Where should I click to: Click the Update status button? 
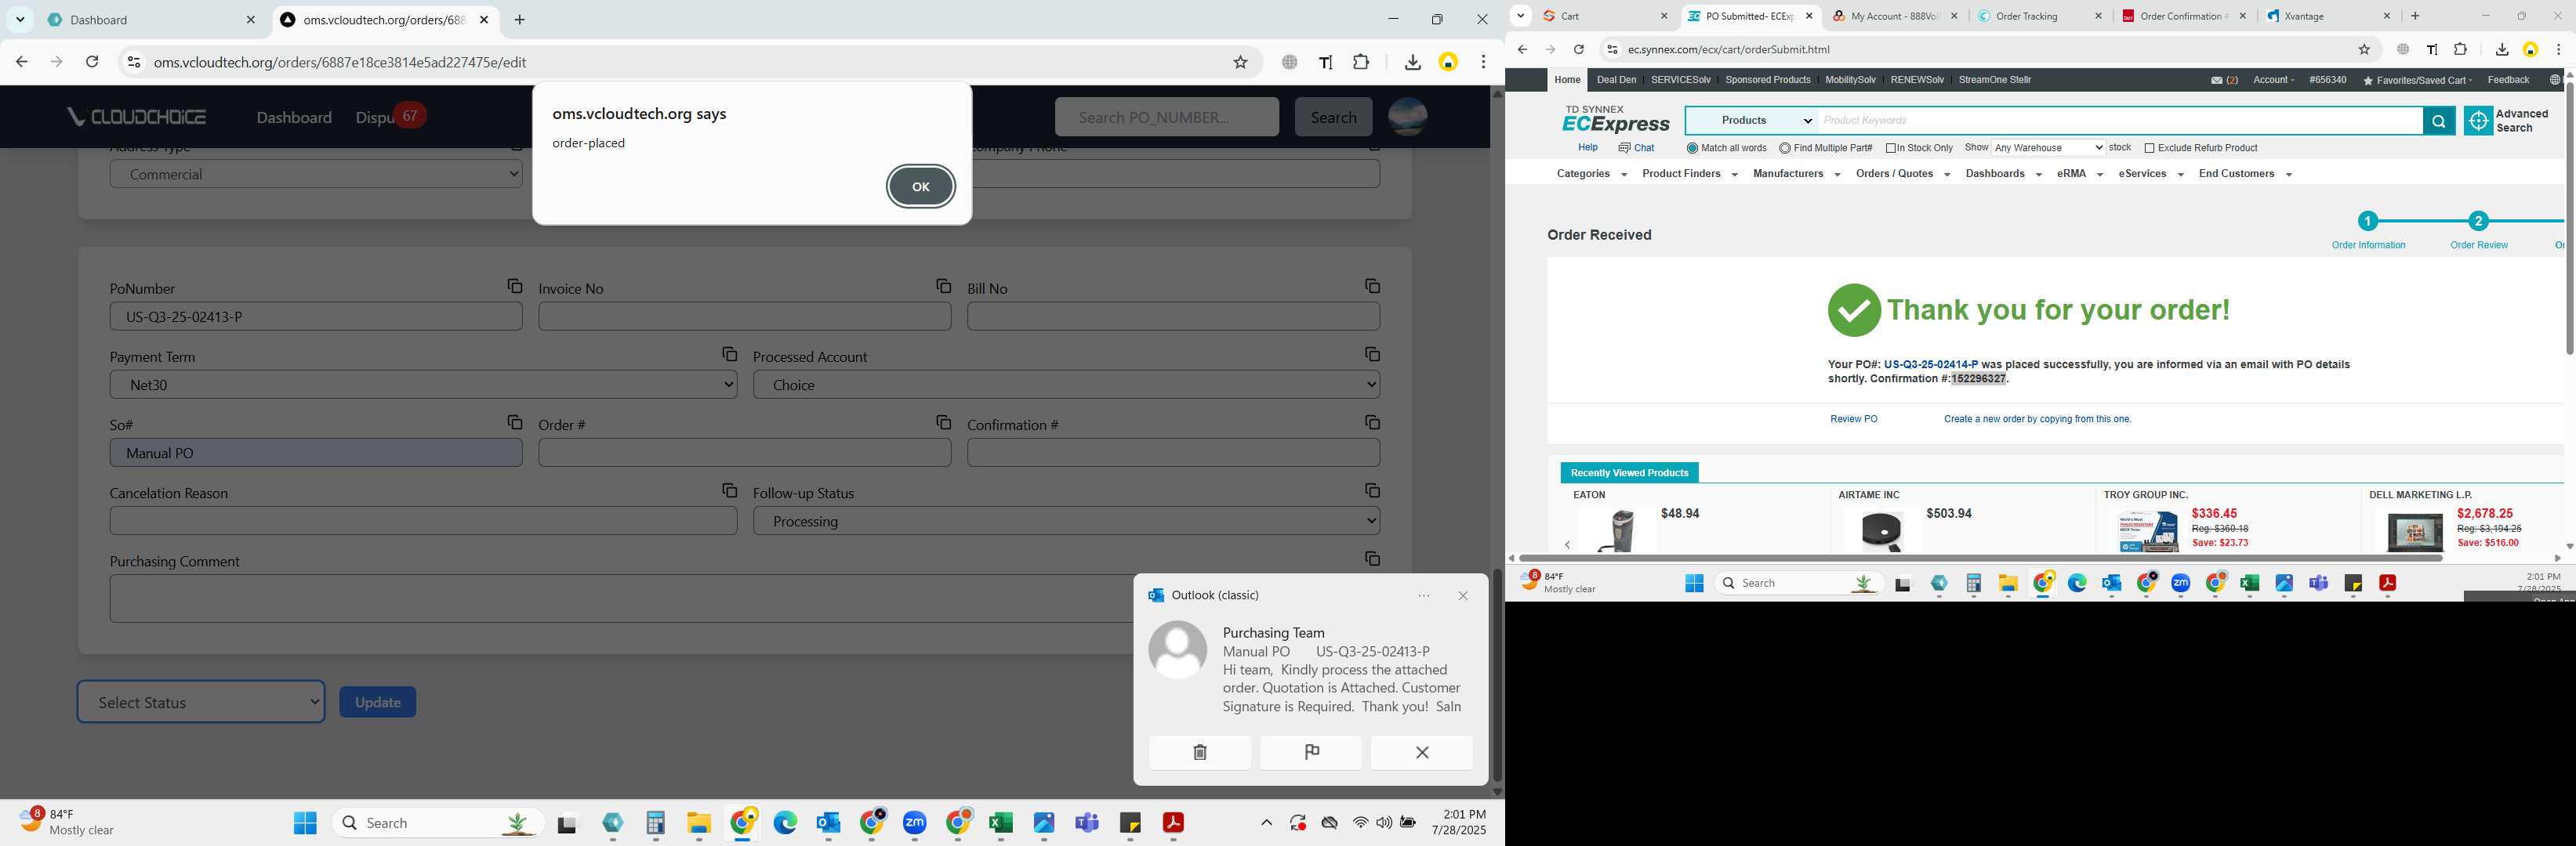tap(378, 702)
